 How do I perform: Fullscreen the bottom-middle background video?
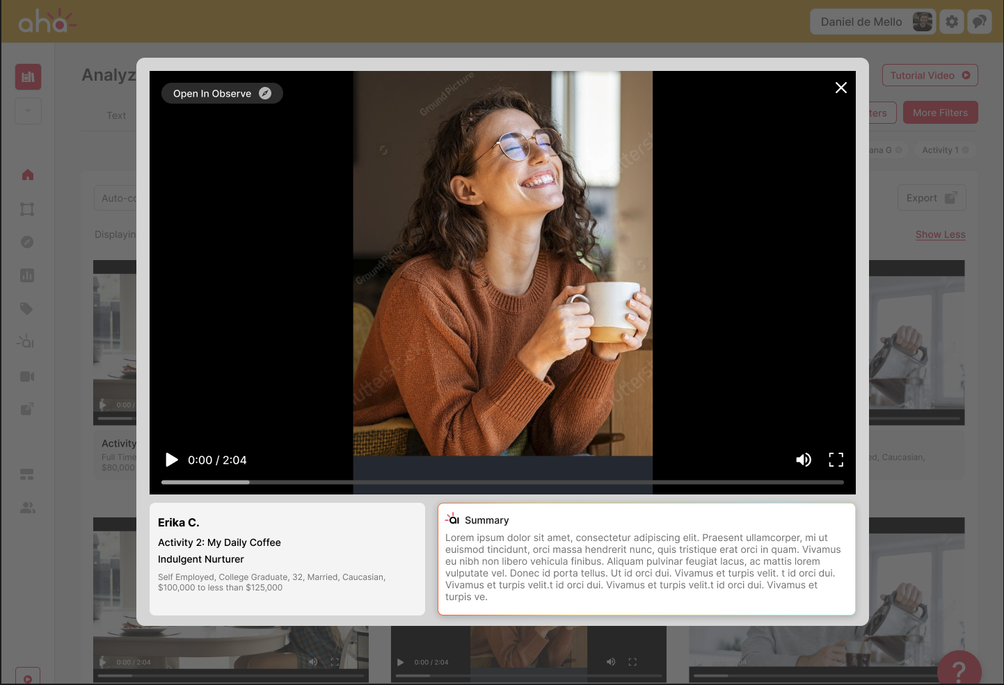coord(632,662)
